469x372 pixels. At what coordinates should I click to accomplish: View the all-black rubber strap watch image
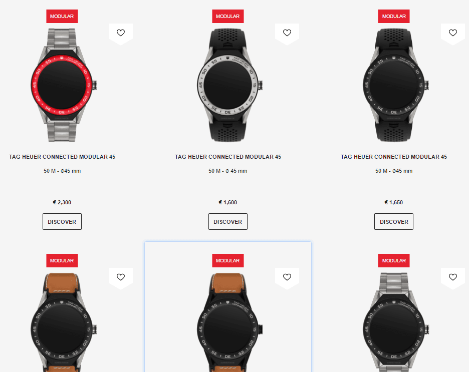tap(395, 85)
